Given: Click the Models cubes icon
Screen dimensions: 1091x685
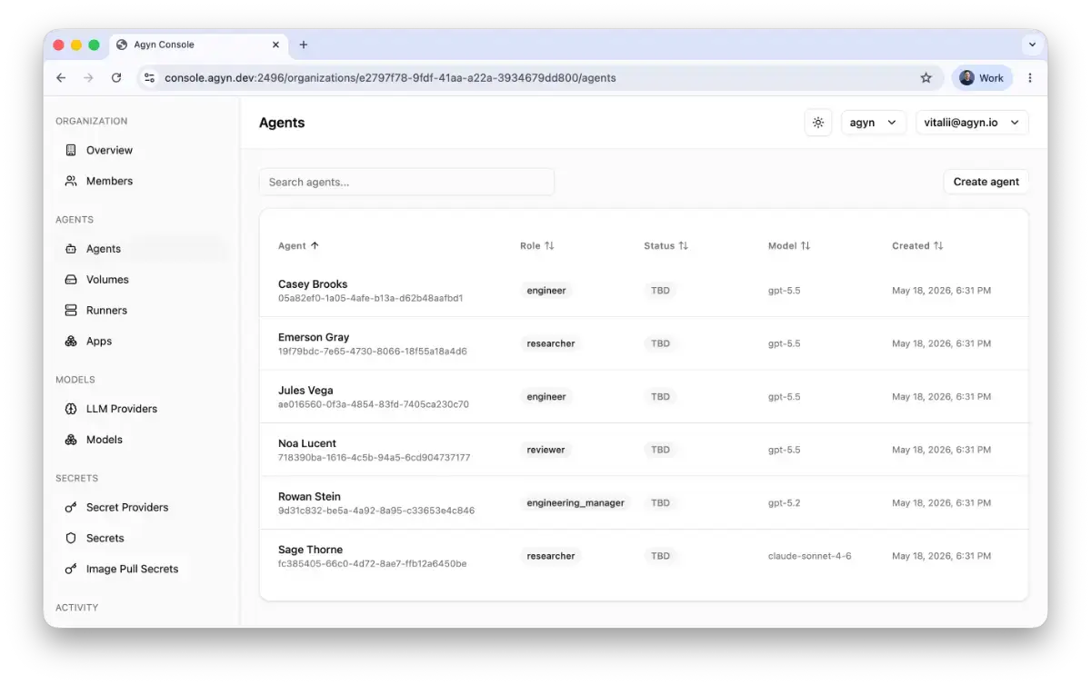Looking at the screenshot, I should click(71, 440).
